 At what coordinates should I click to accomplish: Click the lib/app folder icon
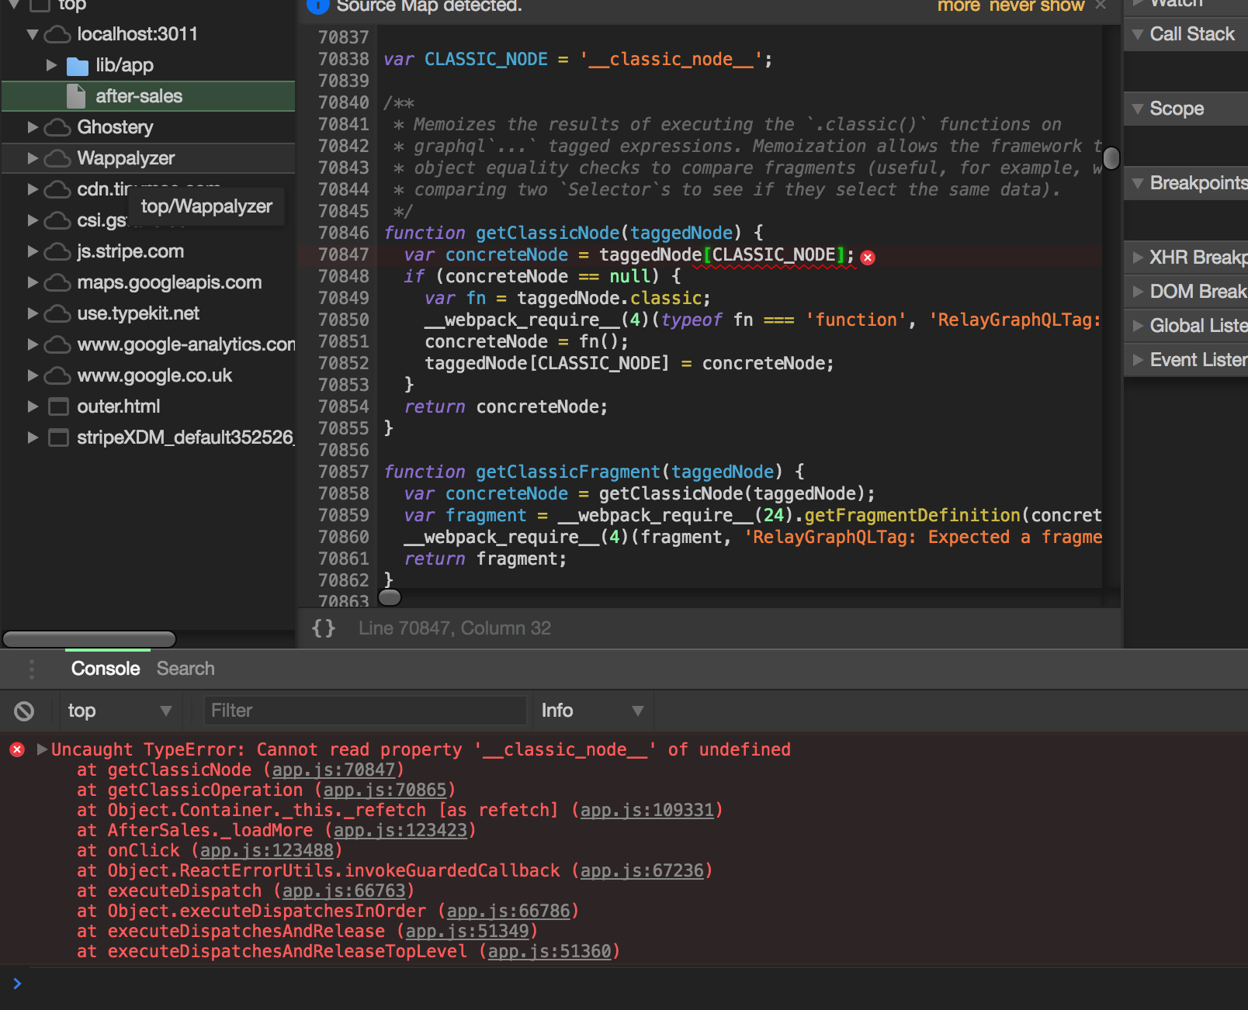point(78,66)
